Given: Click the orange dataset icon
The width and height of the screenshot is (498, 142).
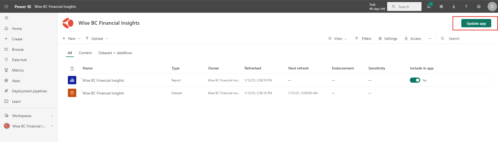Looking at the screenshot, I should click(72, 93).
